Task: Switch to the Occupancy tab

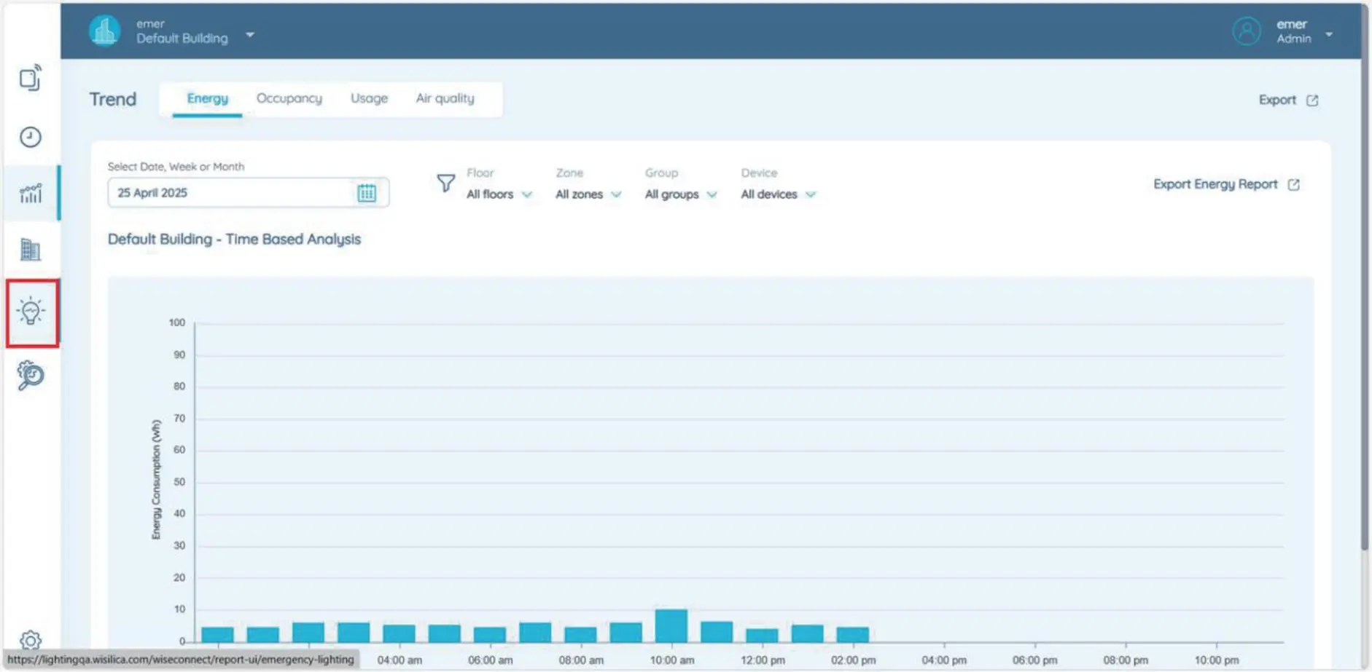Action: (289, 98)
